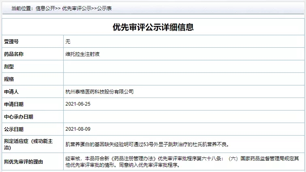
Task: Click the 剂型 row label
Action: coord(9,67)
